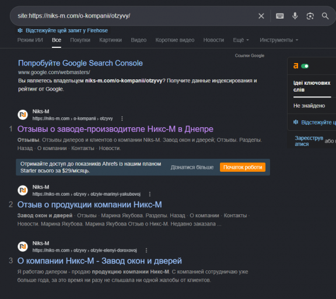336x299 pixels.
Task: Toggle the green Ahrefs toolbar switch
Action: 304,66
